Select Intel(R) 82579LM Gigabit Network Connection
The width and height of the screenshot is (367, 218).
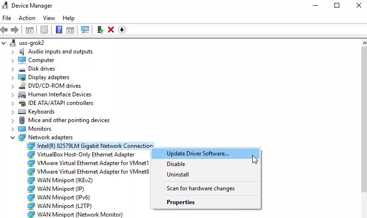point(95,146)
